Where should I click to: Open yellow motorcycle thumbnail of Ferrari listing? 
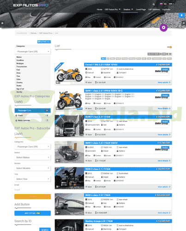coord(69,73)
